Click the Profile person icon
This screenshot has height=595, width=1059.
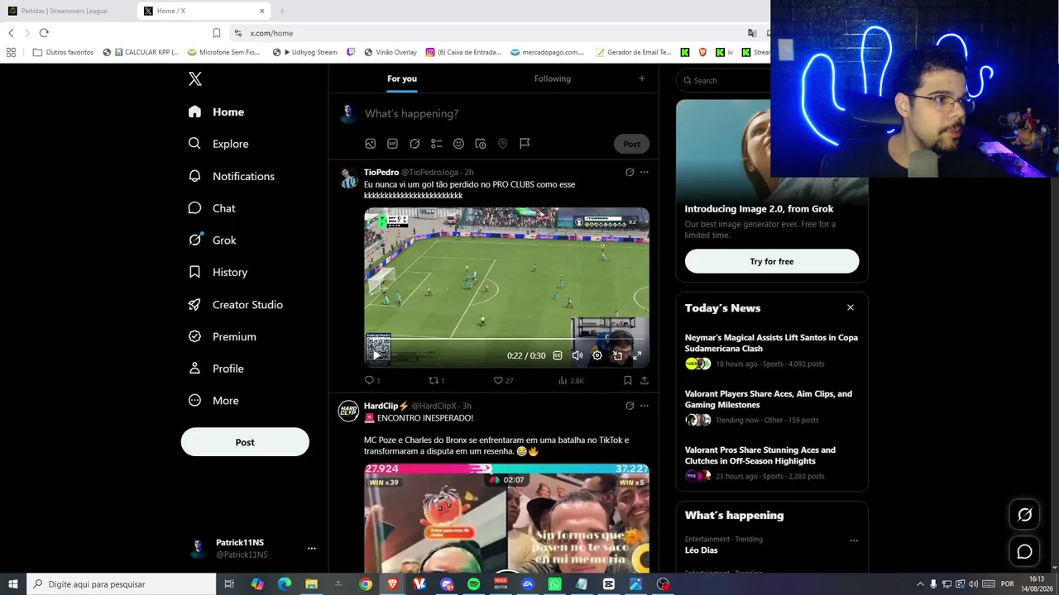coord(194,369)
